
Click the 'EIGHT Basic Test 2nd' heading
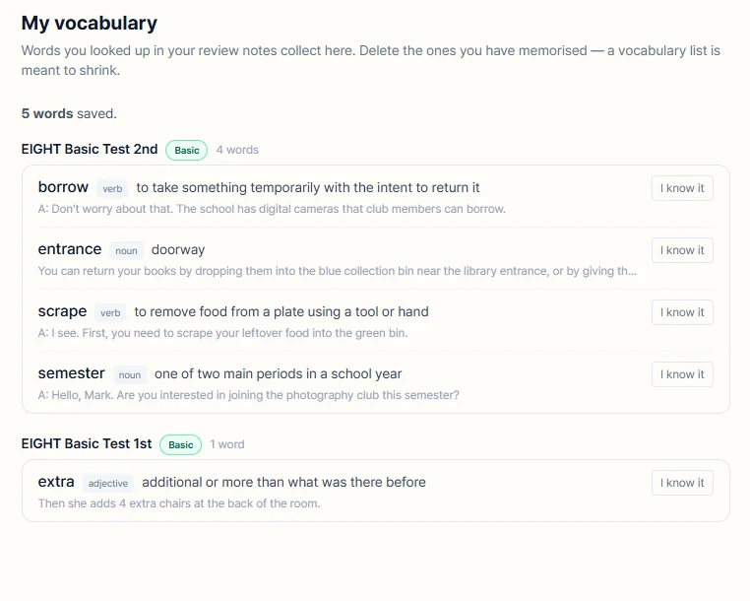pyautogui.click(x=90, y=149)
